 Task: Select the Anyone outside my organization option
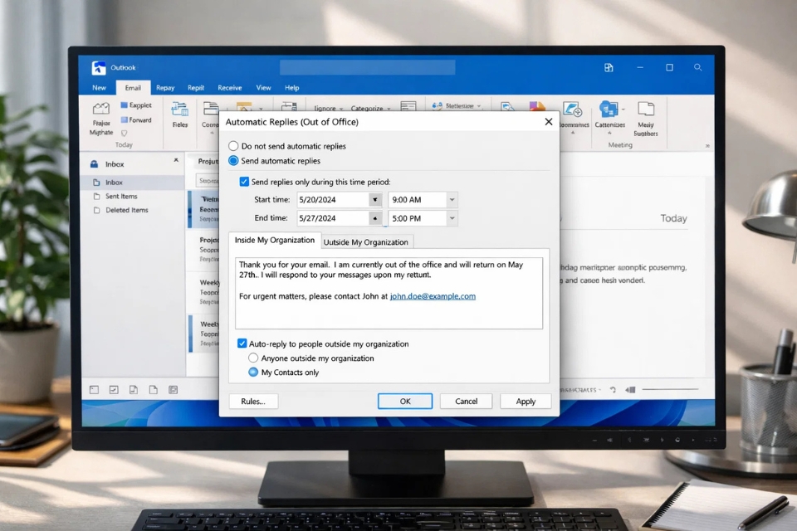pos(252,358)
